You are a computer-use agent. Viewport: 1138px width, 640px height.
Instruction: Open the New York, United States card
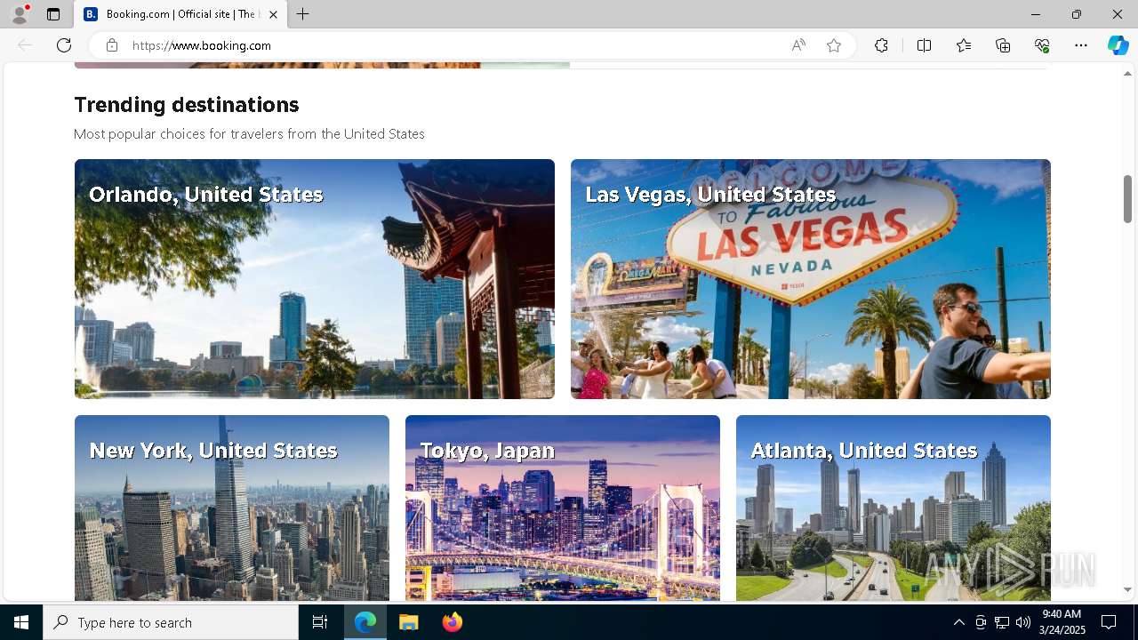click(x=232, y=508)
